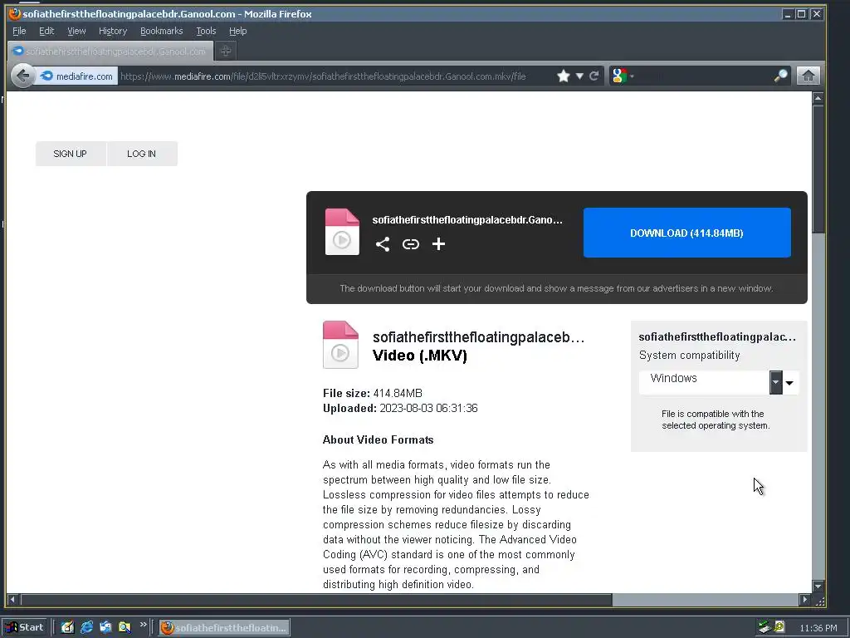The width and height of the screenshot is (850, 638).
Task: Click the About Video Formats heading
Action: coord(378,439)
